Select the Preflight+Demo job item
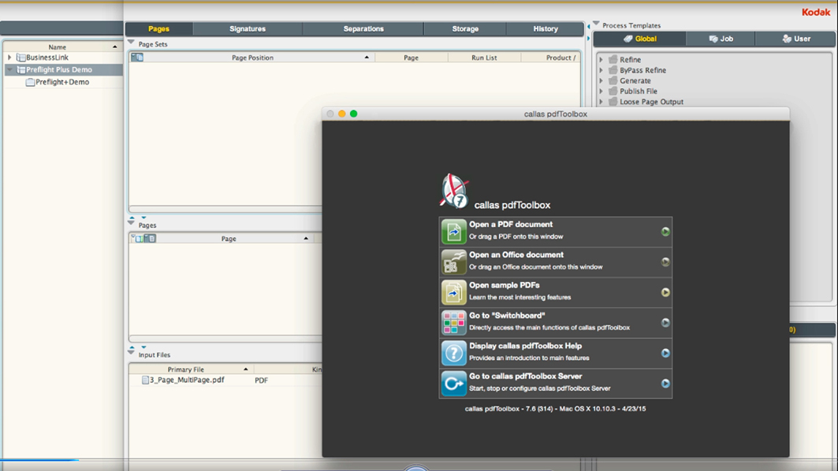The image size is (838, 471). coord(61,82)
